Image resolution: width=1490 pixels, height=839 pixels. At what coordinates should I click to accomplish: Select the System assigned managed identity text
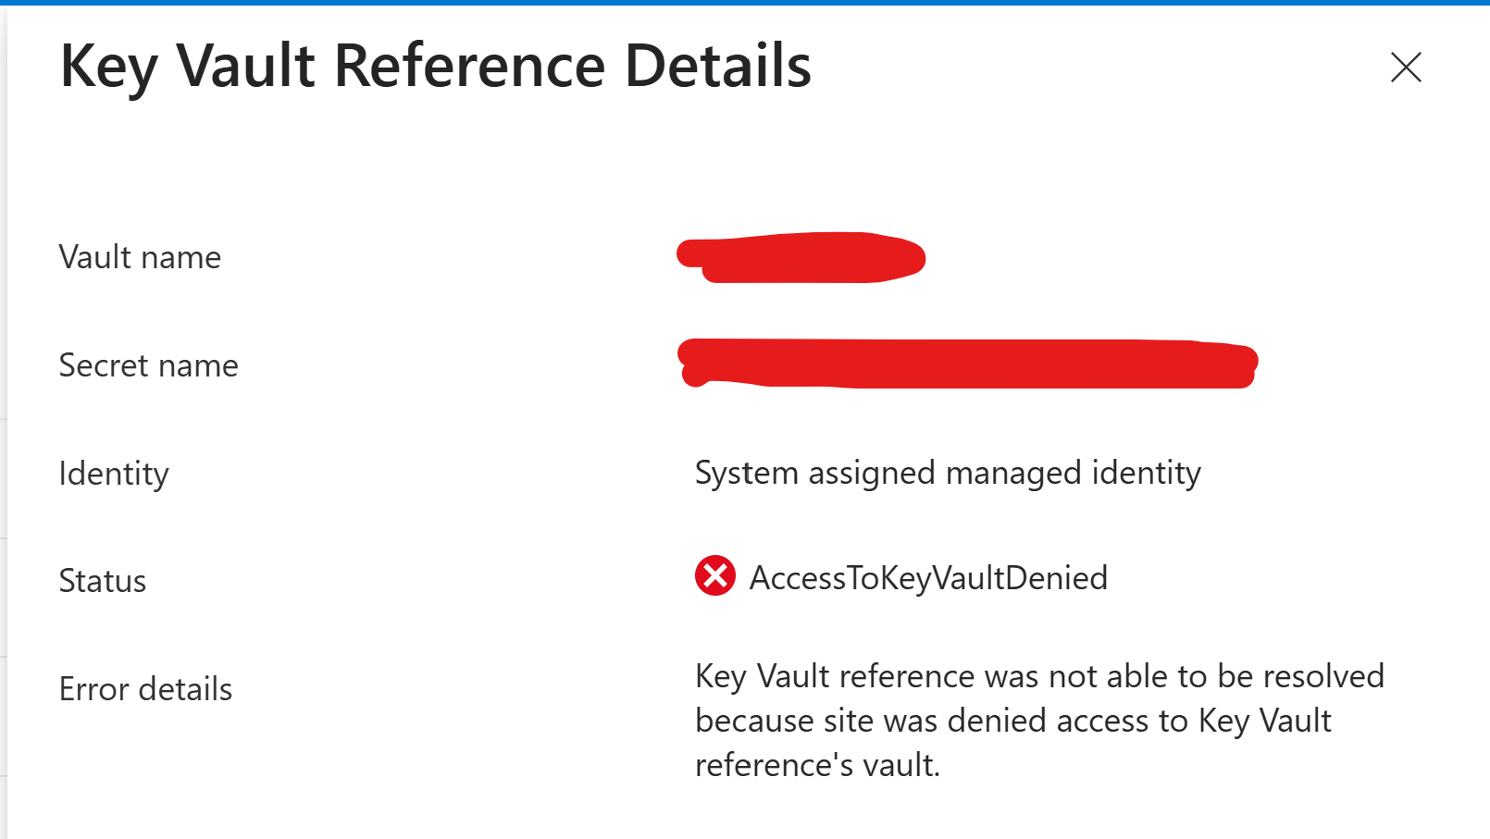coord(948,473)
